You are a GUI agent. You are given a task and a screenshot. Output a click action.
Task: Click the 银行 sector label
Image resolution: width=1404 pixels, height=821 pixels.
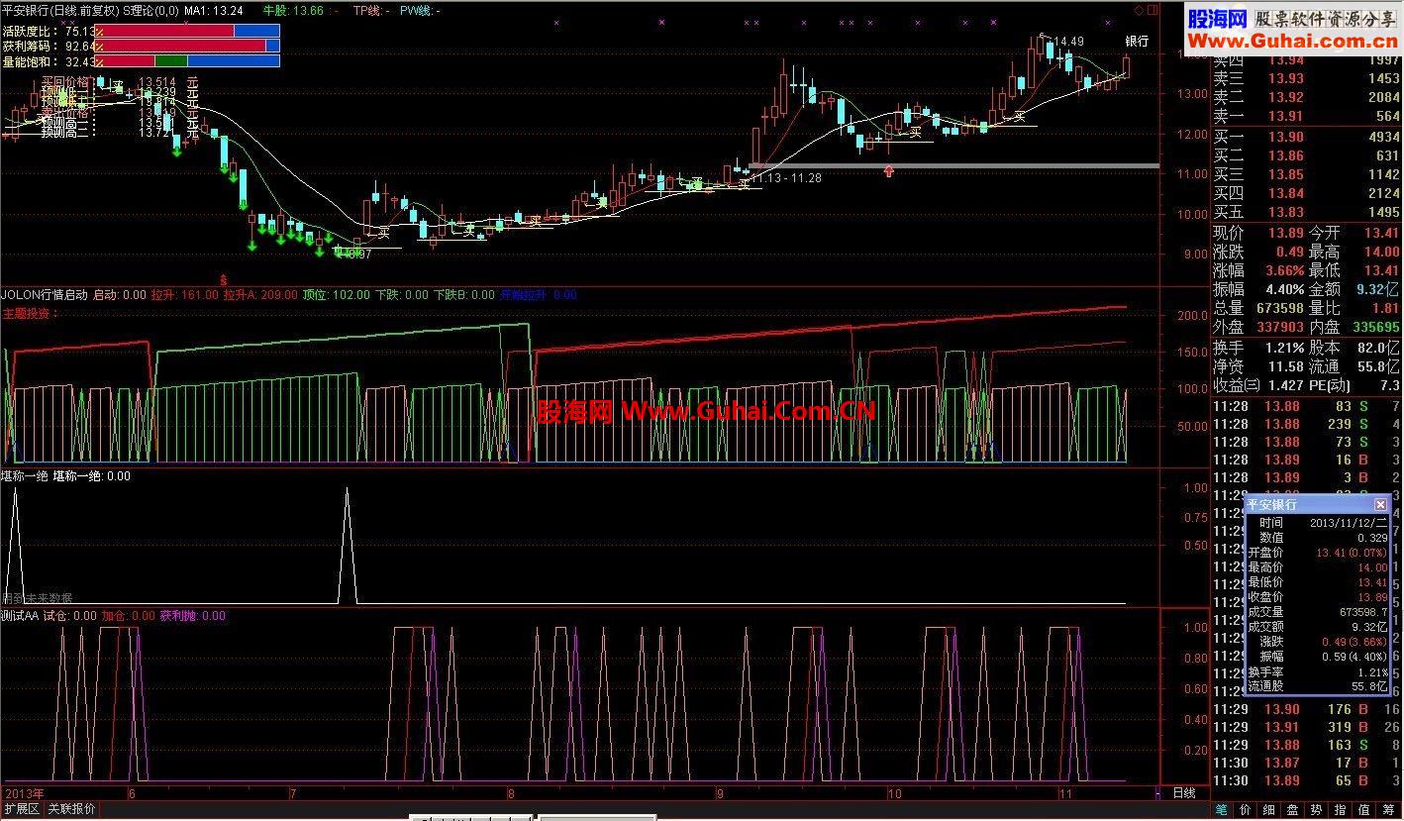1138,42
